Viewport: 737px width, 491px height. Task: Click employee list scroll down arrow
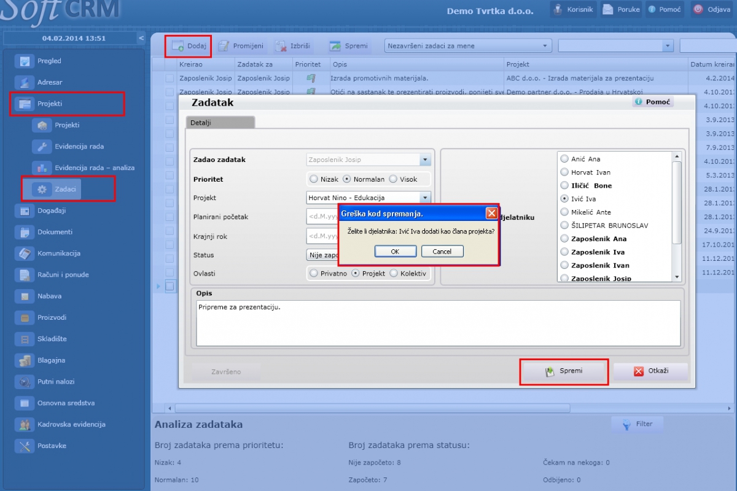(677, 277)
